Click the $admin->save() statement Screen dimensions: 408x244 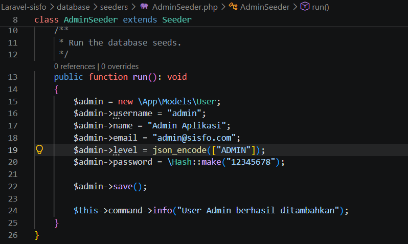(x=110, y=186)
